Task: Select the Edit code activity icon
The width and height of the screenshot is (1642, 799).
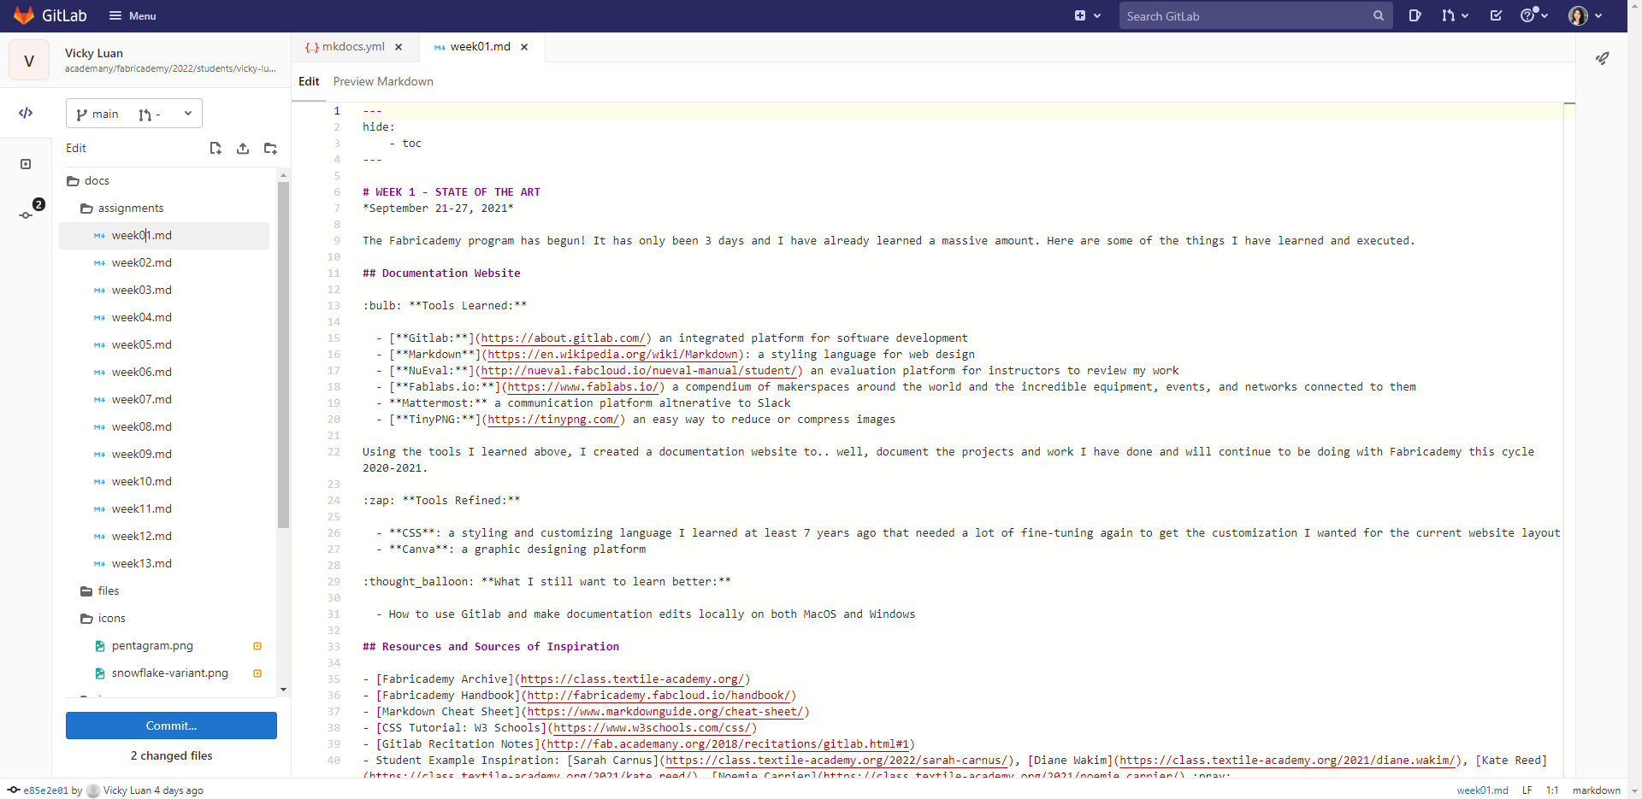Action: coord(26,113)
